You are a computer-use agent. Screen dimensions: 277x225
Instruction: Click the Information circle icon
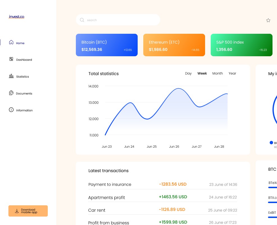pos(11,110)
